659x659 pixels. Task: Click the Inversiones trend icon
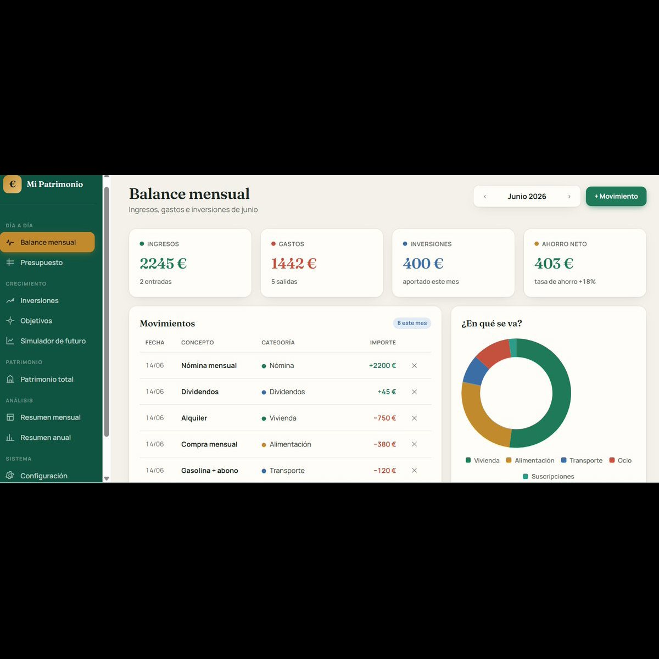point(10,300)
